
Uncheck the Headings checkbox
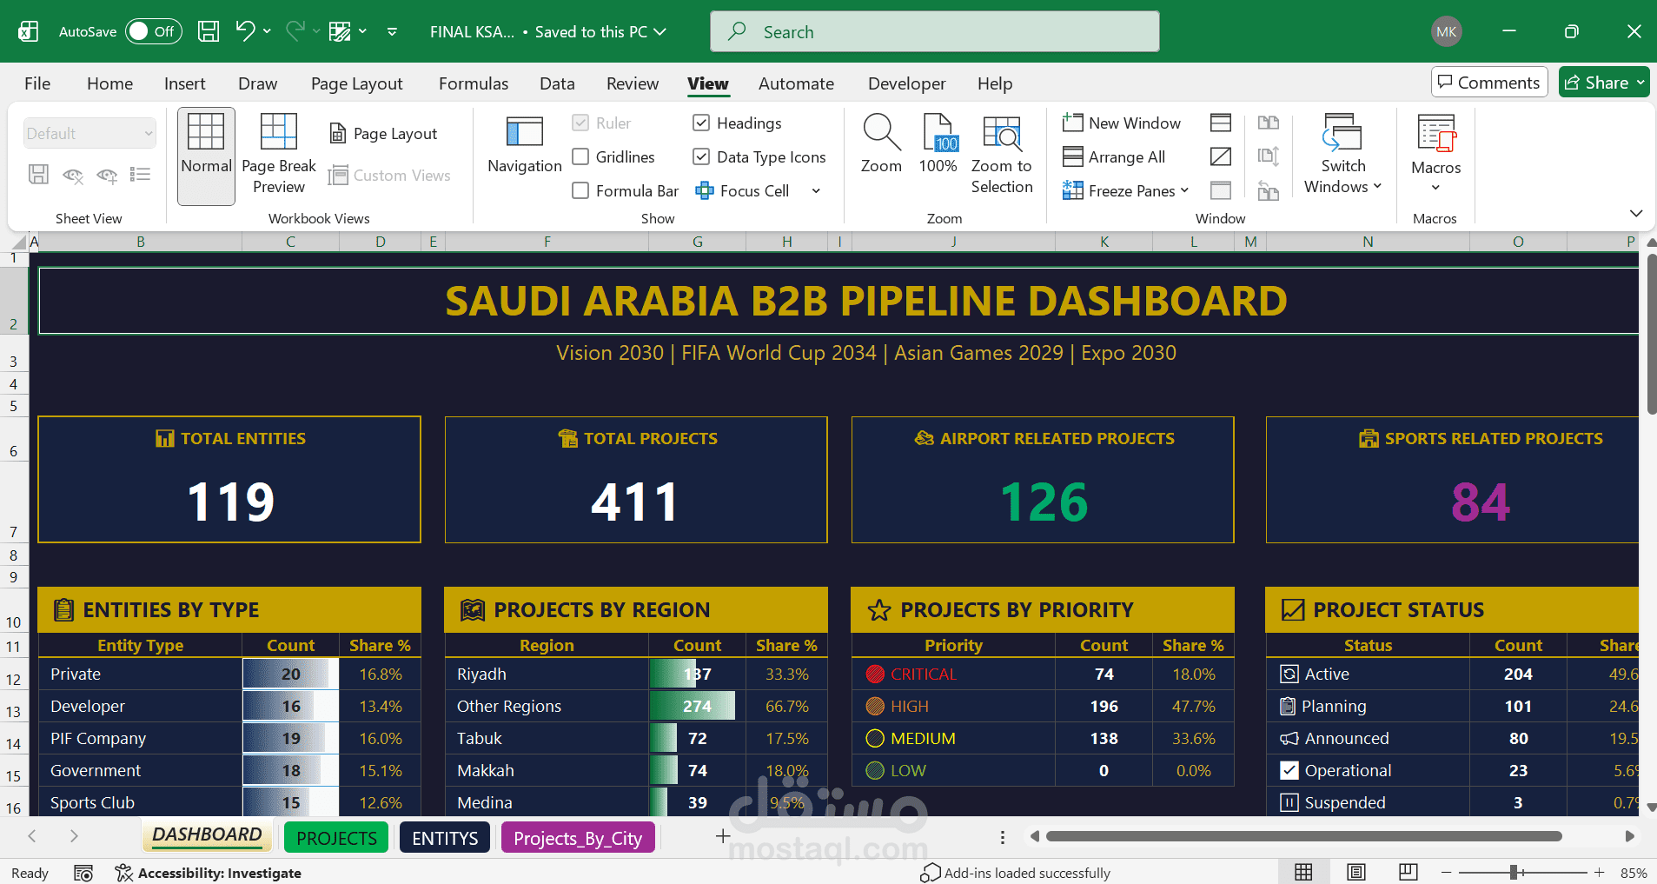(701, 123)
